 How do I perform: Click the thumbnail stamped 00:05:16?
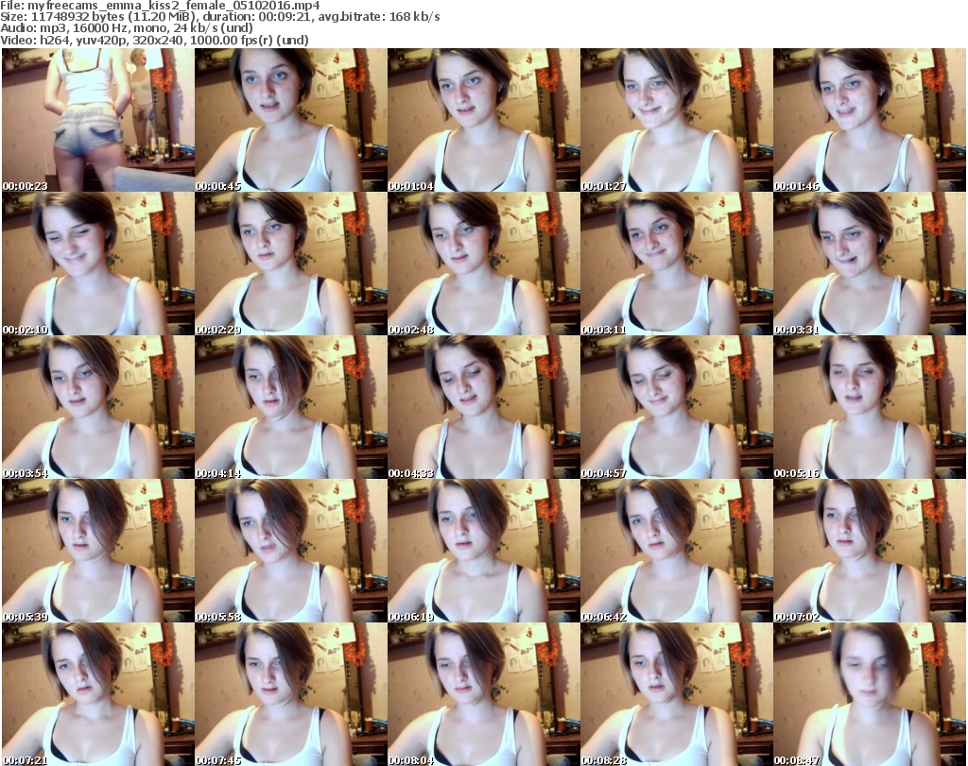point(870,407)
